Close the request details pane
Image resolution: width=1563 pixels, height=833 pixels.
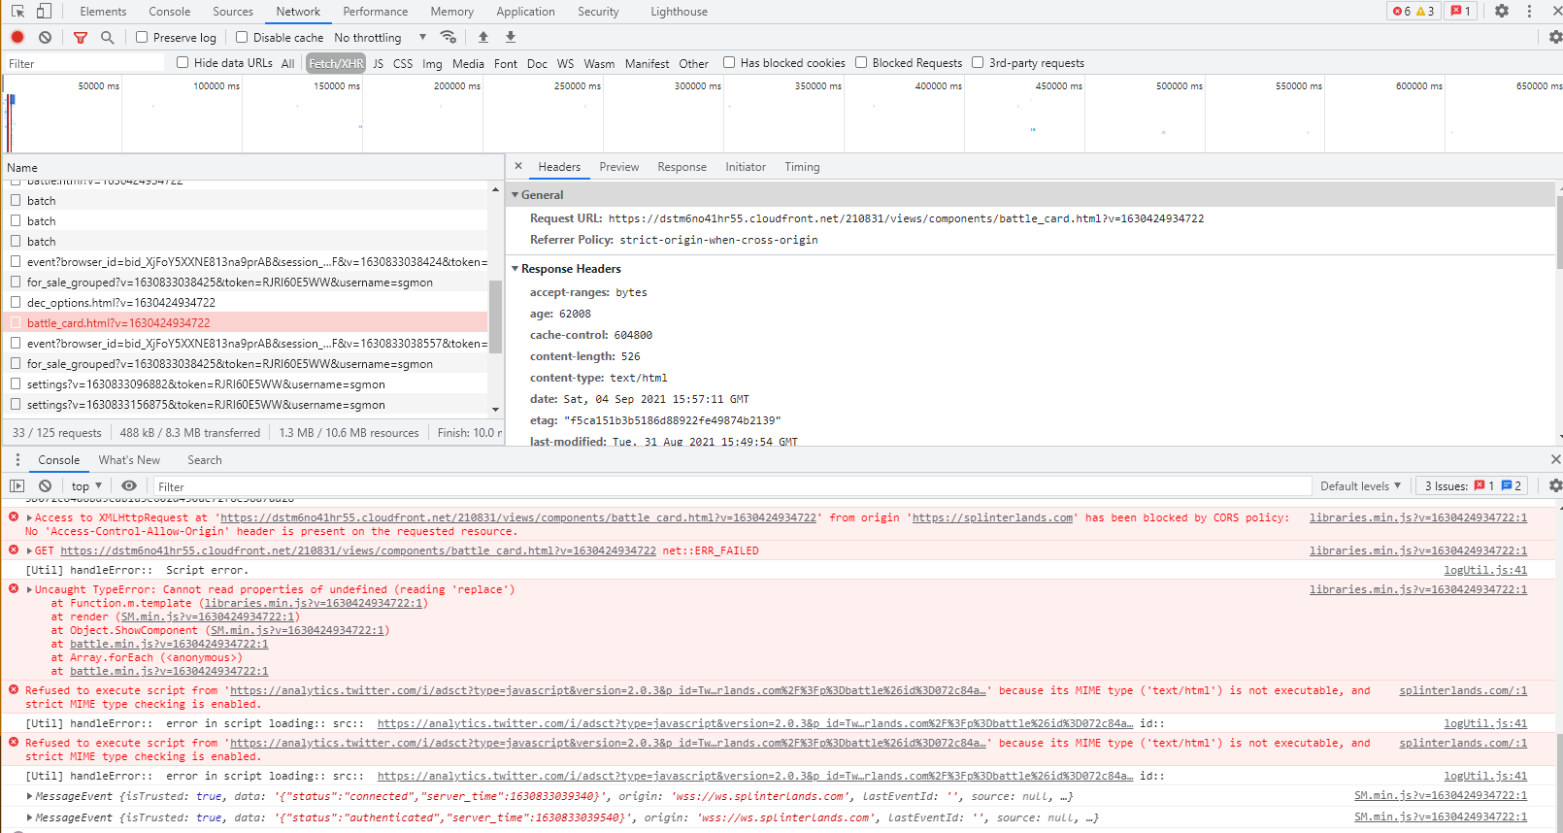coord(518,166)
